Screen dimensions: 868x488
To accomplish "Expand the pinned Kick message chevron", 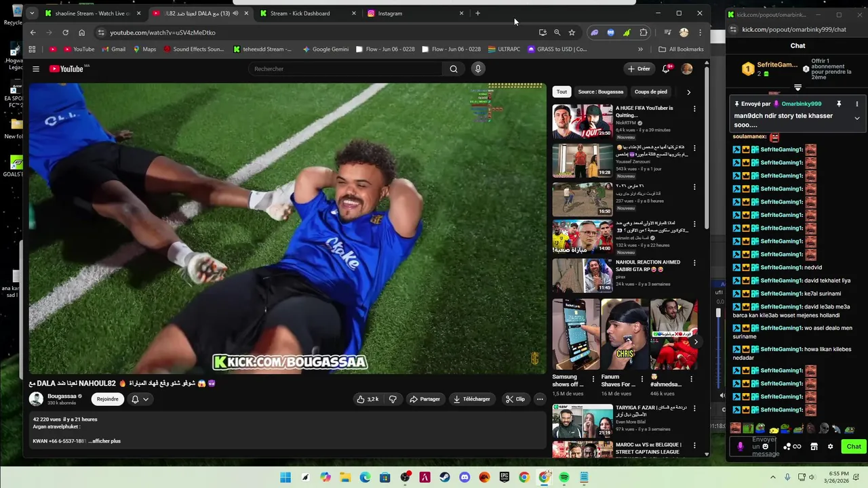I will pos(856,118).
